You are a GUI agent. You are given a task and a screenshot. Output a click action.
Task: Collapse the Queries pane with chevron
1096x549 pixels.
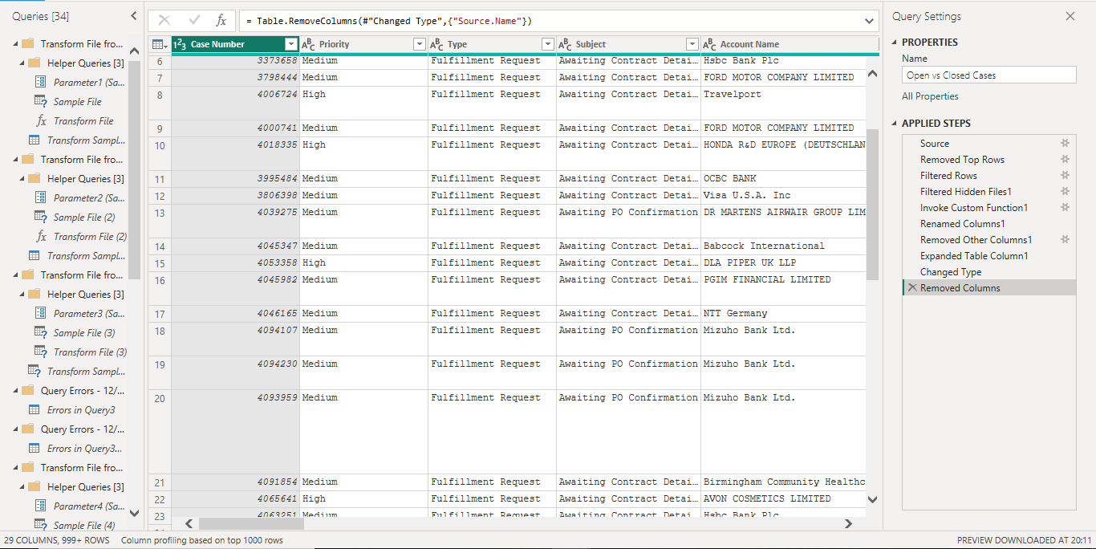(133, 16)
